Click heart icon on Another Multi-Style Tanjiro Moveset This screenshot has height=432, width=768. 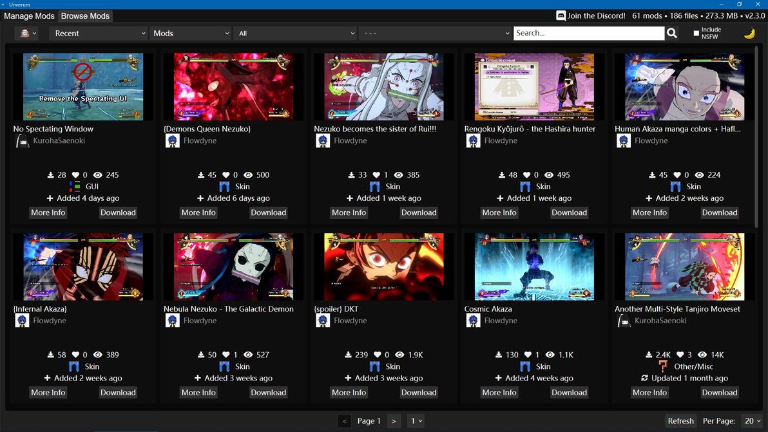click(680, 355)
